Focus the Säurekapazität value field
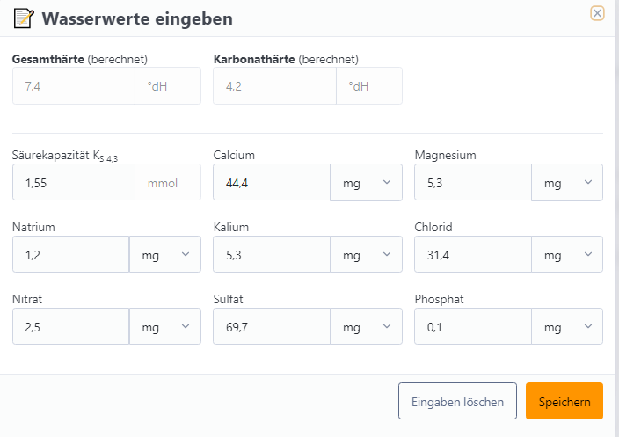Screen dimensions: 619x437 coord(74,182)
